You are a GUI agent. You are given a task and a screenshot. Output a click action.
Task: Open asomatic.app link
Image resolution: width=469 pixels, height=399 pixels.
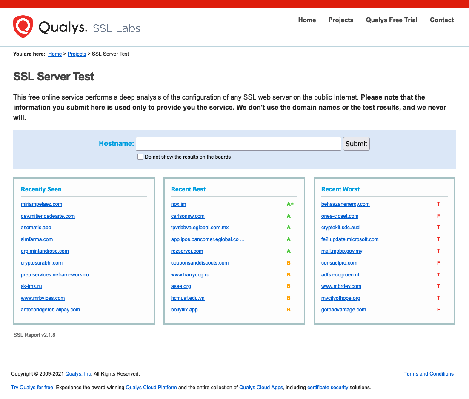coord(36,228)
